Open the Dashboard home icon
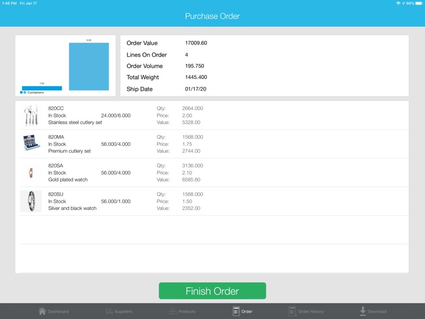 pyautogui.click(x=42, y=311)
